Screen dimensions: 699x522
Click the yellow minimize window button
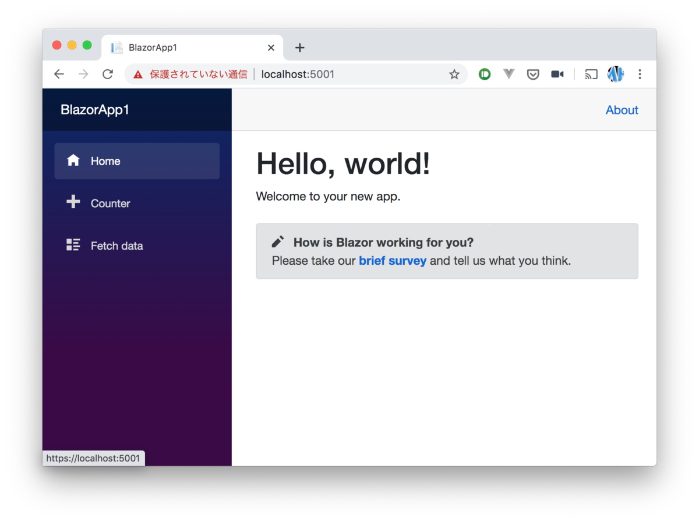click(72, 45)
